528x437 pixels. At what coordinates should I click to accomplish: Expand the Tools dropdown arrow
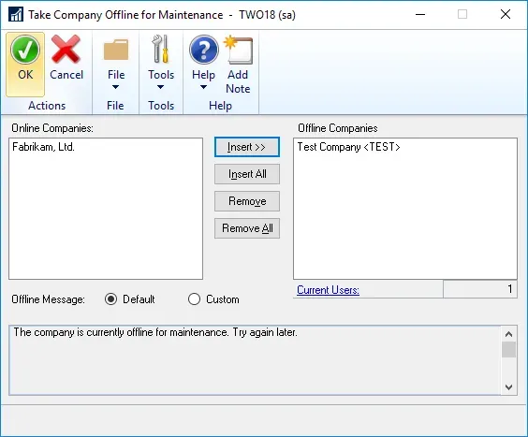[161, 87]
